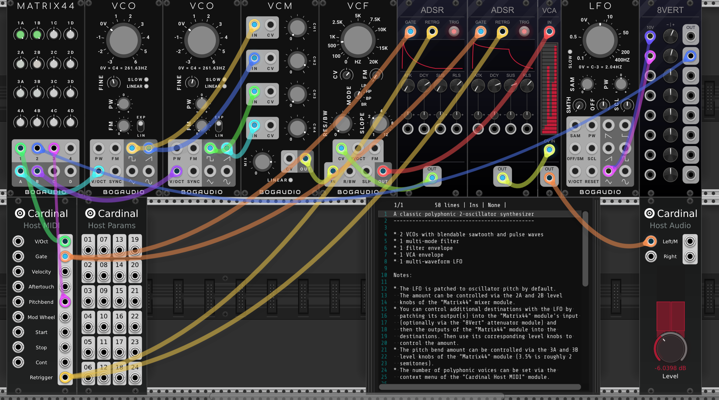
Task: Flip the EXP/LIN switch on the leftmost VCO
Action: click(x=140, y=125)
